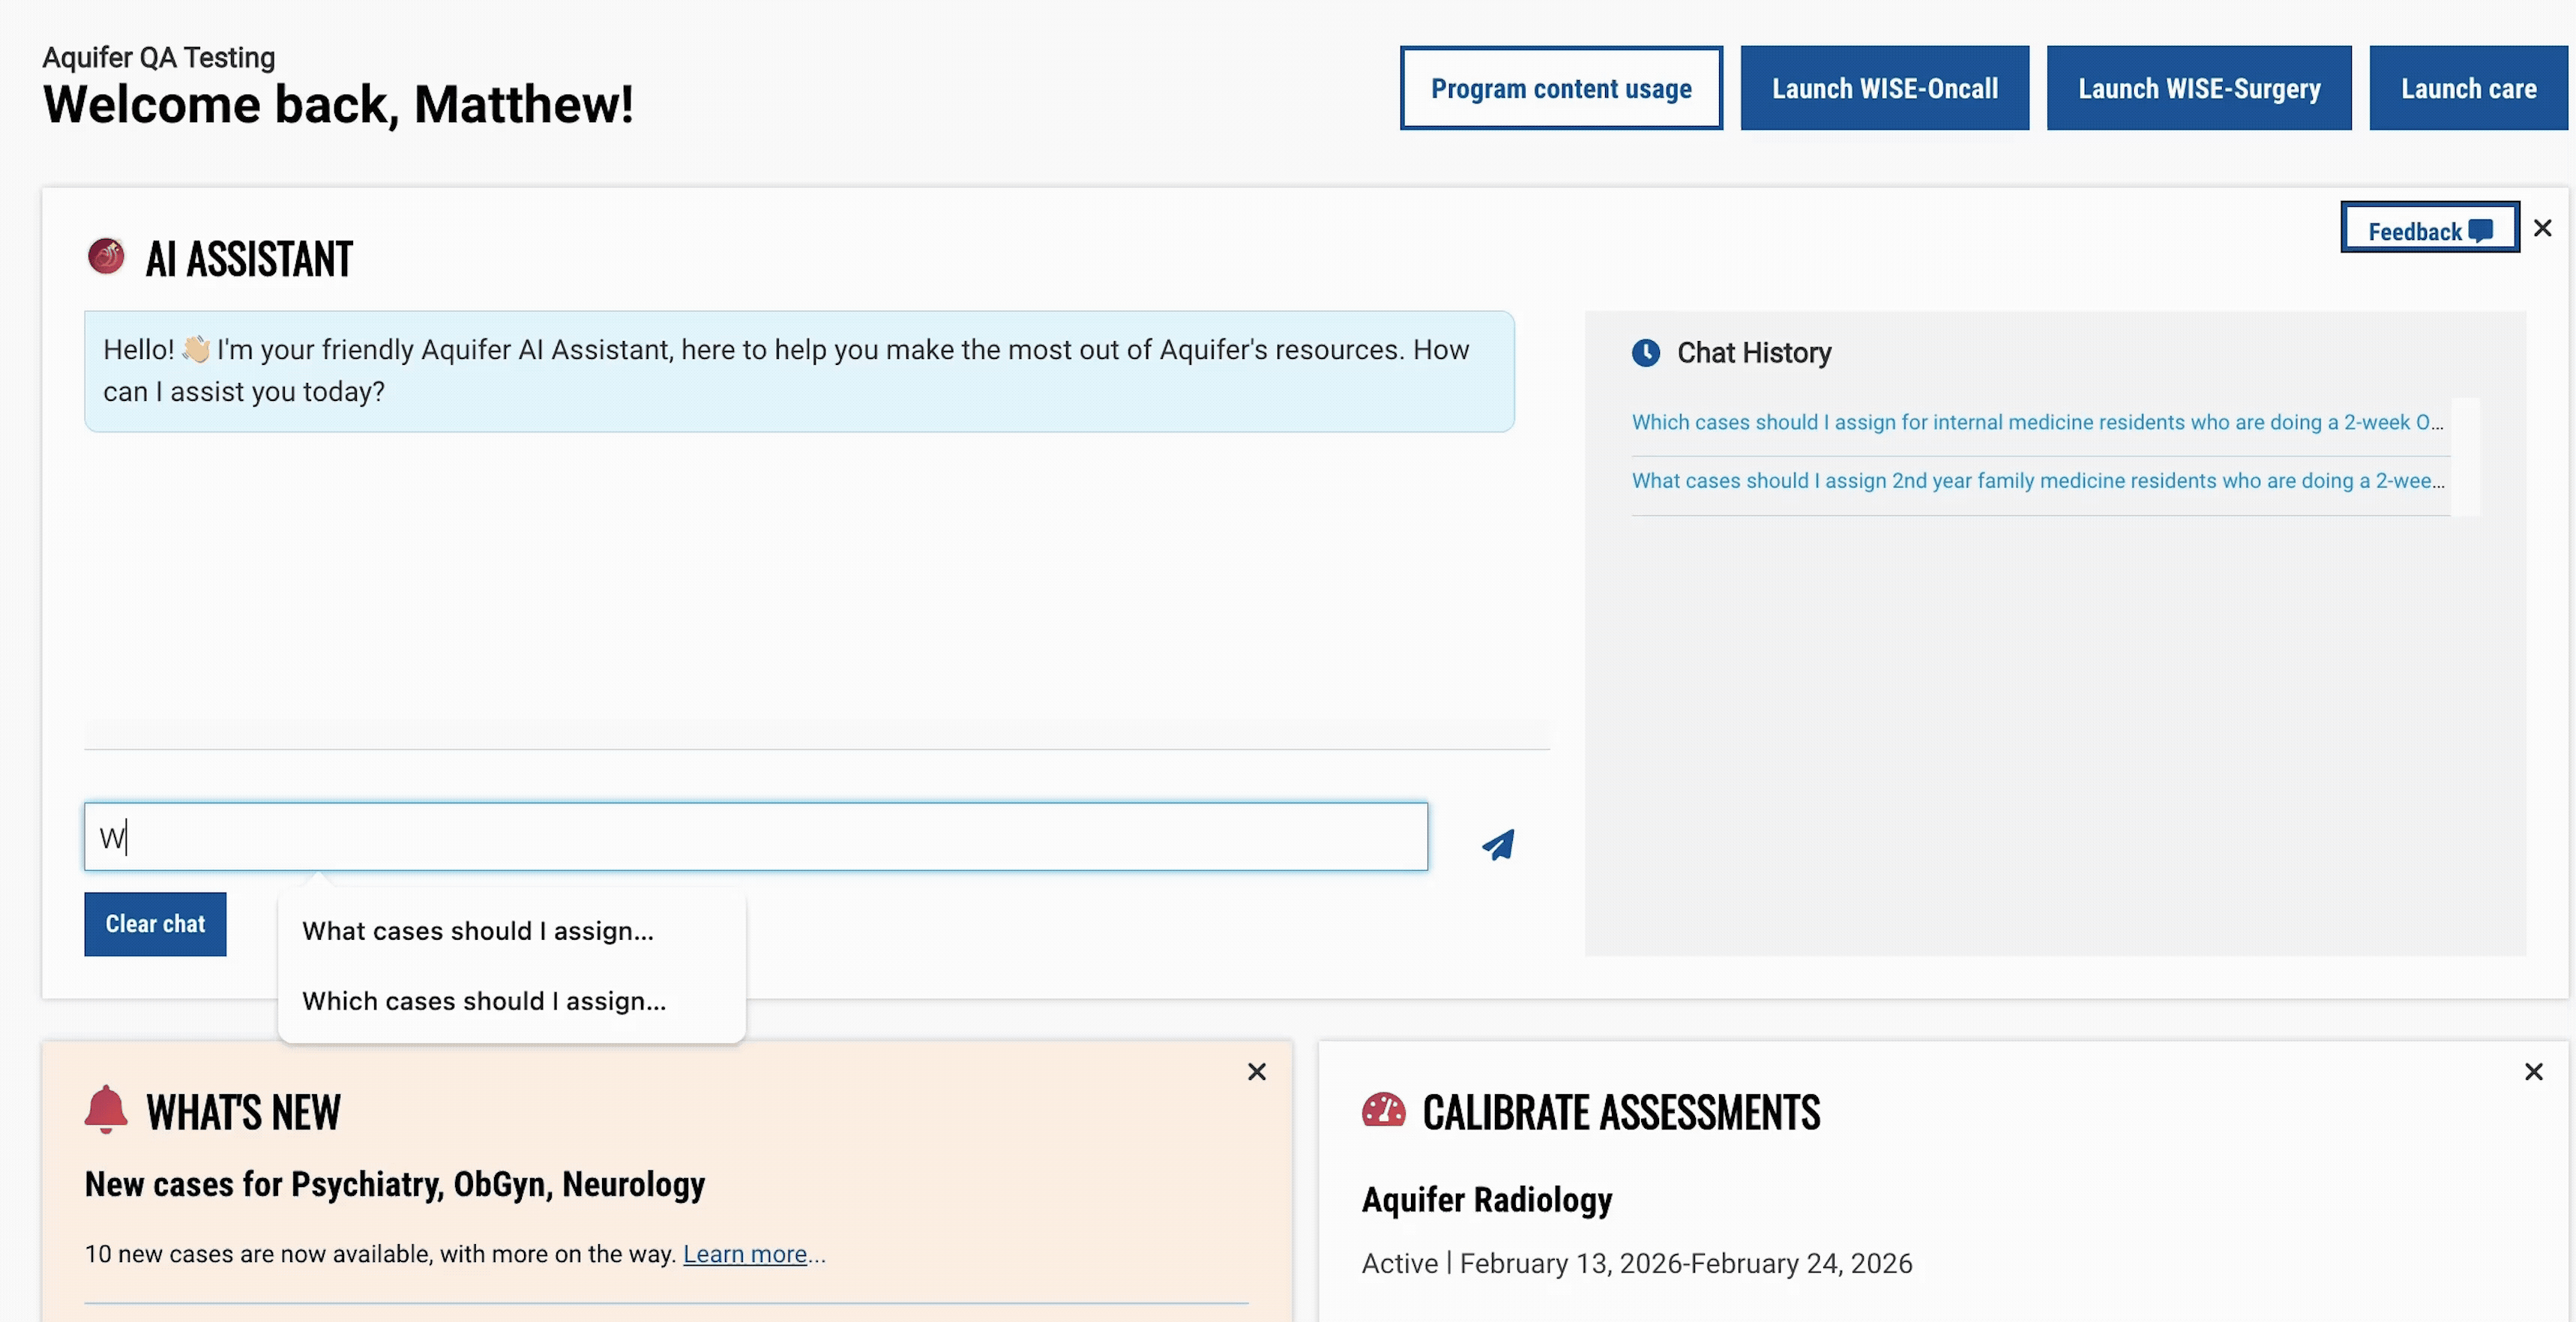Click the Calibrate Assessments gauge icon
The image size is (2576, 1322).
pyautogui.click(x=1383, y=1110)
